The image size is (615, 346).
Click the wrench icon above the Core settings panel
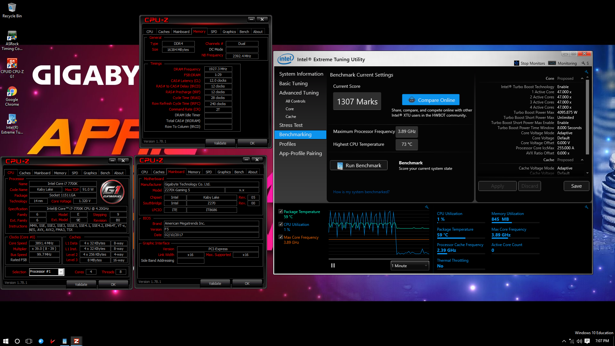tap(586, 72)
